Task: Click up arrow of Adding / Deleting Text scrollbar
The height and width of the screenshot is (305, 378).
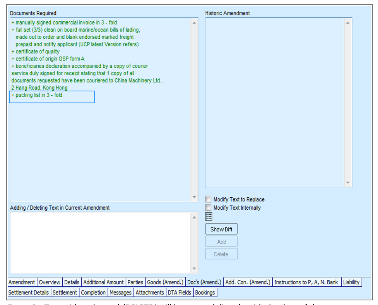Action: point(194,217)
